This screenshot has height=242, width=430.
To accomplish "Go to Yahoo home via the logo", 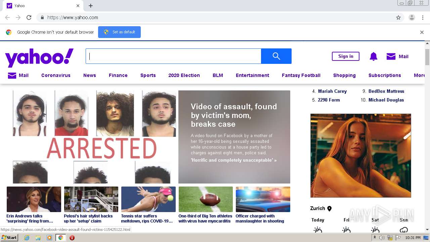I will (39, 57).
